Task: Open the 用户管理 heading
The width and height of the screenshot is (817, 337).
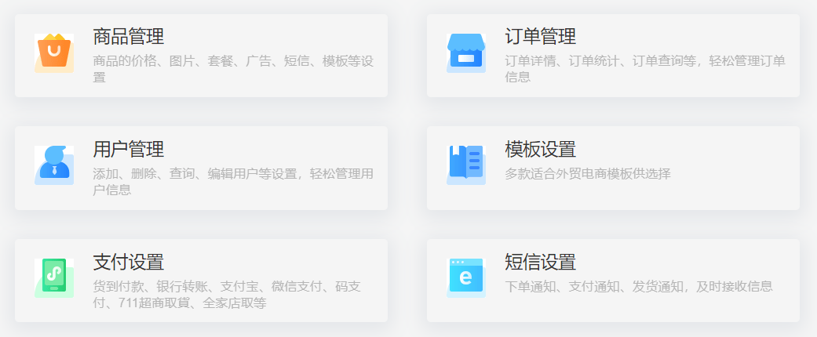Action: 128,150
